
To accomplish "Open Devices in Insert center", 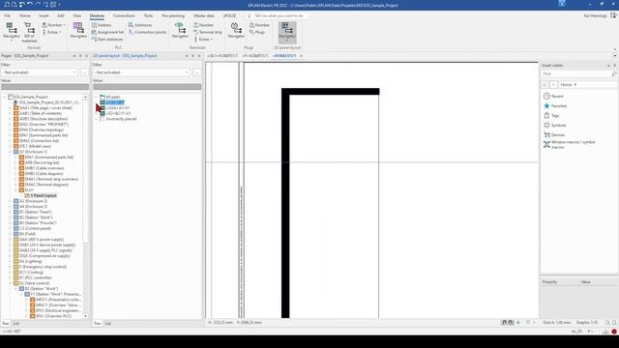I will (x=554, y=134).
